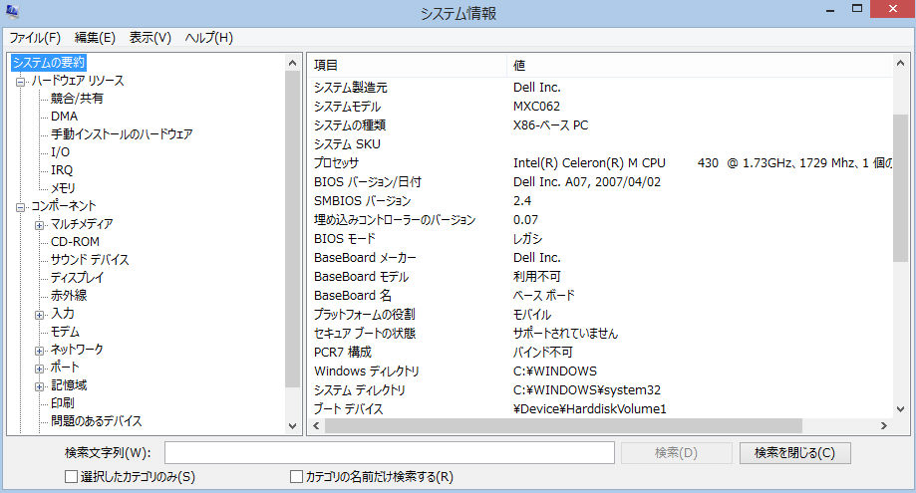Image resolution: width=916 pixels, height=493 pixels.
Task: Click the 検索文字列 input field
Action: [x=389, y=453]
